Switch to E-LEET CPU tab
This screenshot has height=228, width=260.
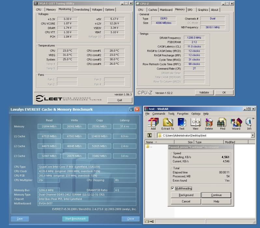39,10
